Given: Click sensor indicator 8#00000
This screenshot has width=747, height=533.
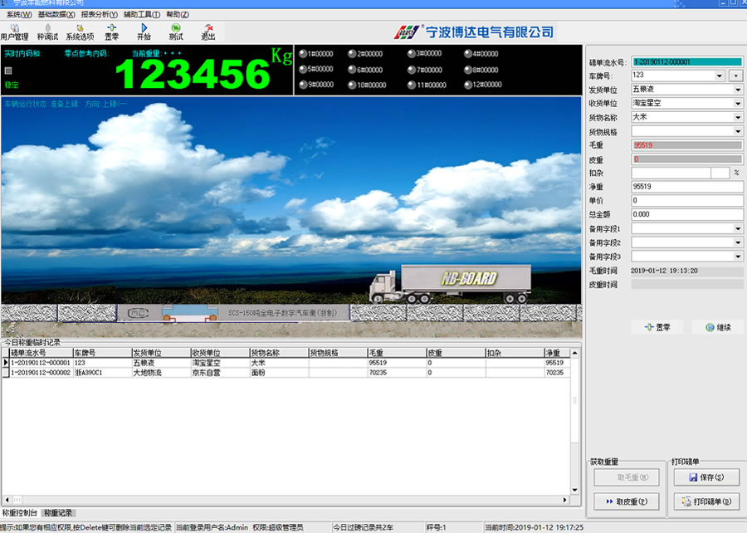Looking at the screenshot, I should coord(481,70).
